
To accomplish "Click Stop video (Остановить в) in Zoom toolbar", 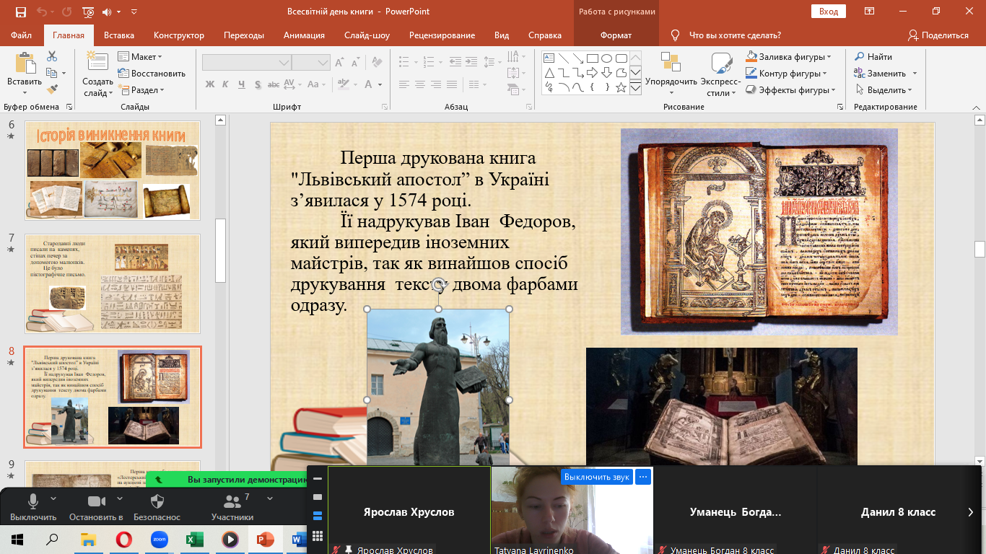I will click(x=96, y=507).
